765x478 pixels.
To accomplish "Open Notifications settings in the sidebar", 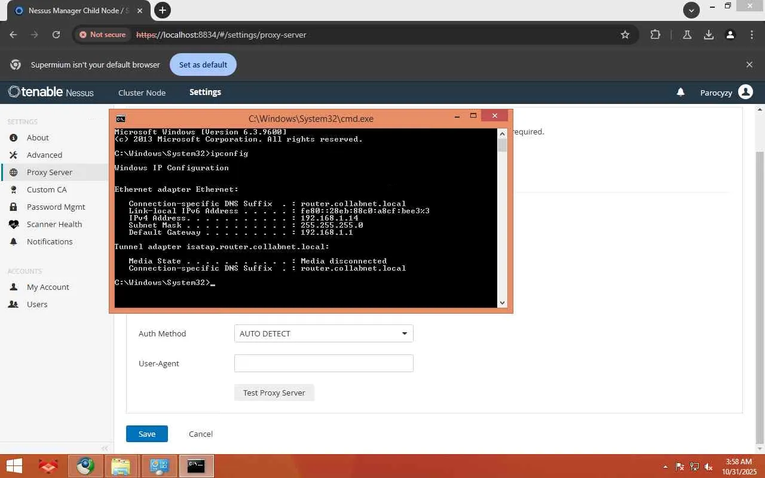I will click(x=50, y=241).
